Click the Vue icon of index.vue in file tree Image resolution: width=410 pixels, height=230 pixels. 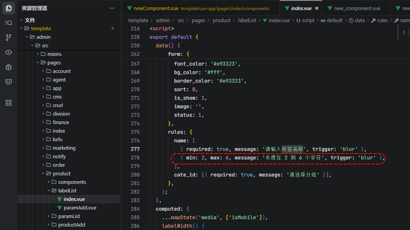pos(60,199)
